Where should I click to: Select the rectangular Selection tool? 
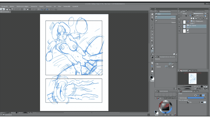pos(152,23)
